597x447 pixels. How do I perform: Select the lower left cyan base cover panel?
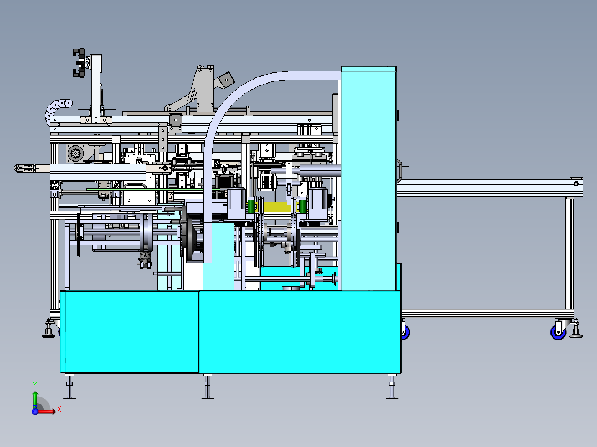(130, 332)
